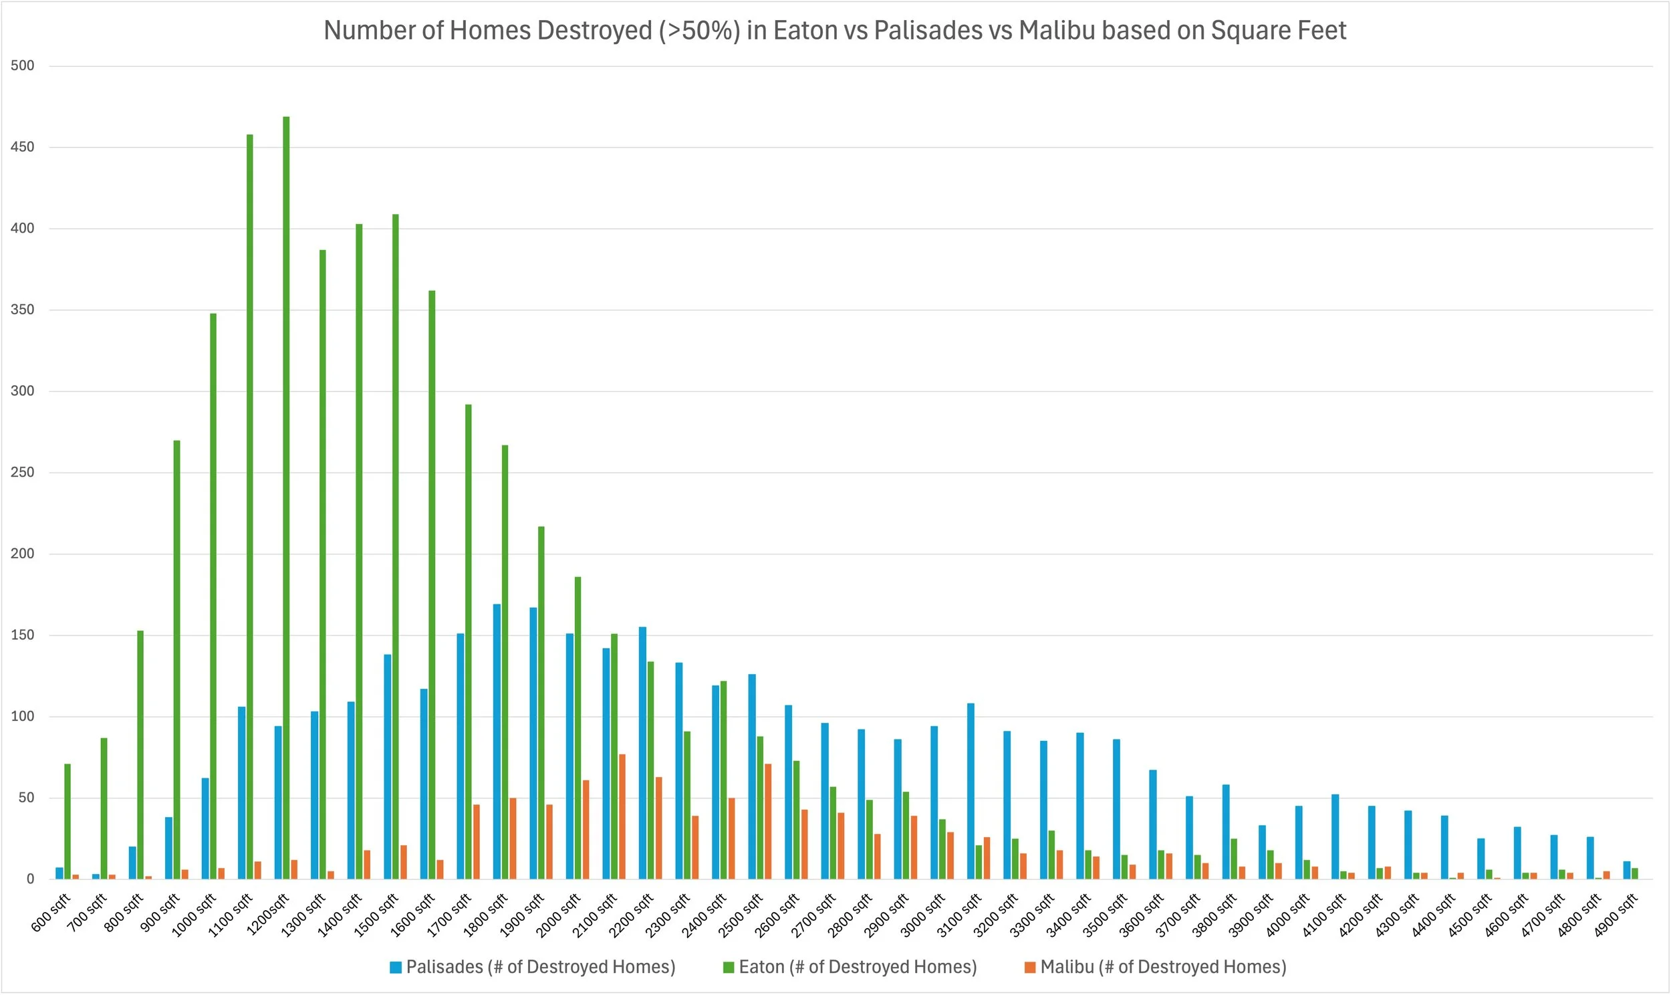
Task: Click the orange Malibu bar for 2200 sqft
Action: 658,828
